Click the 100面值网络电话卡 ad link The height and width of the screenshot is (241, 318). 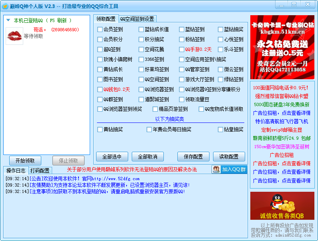point(280,88)
